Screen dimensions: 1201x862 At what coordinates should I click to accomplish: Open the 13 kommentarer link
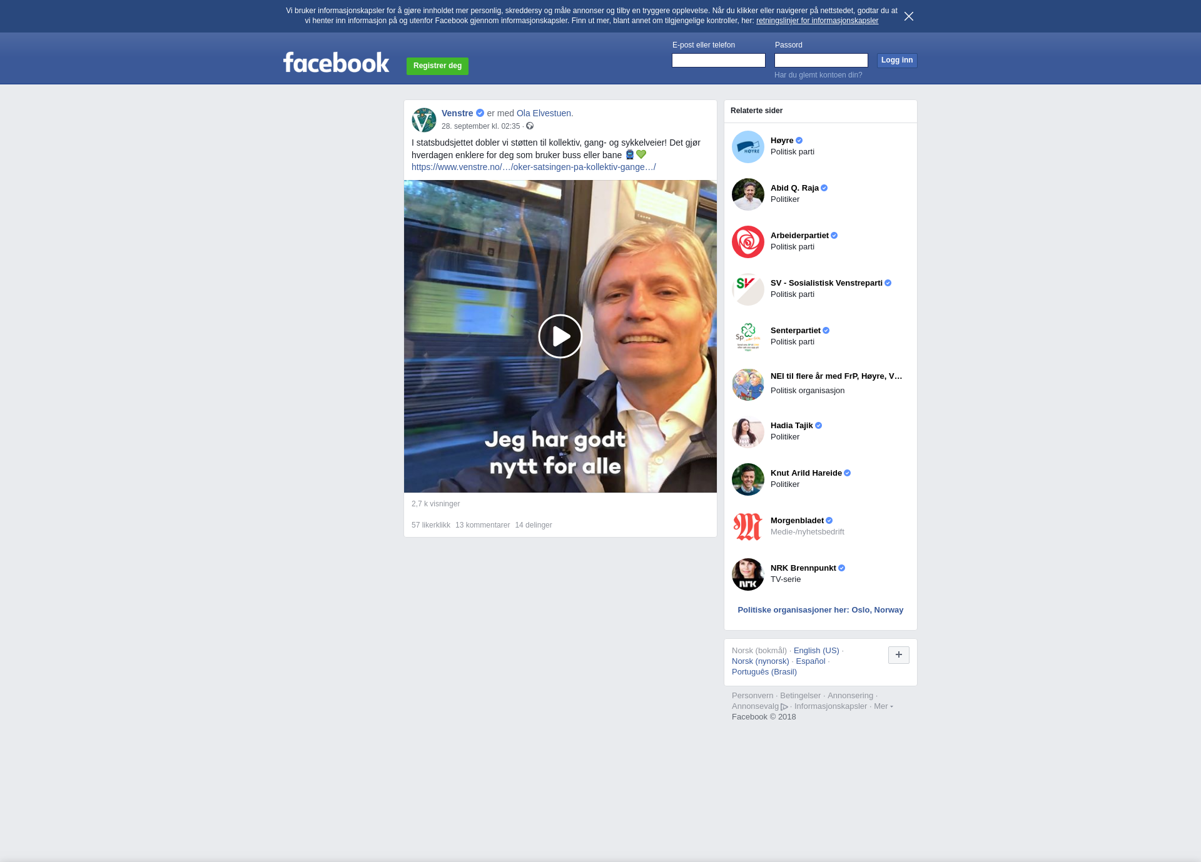(x=482, y=525)
